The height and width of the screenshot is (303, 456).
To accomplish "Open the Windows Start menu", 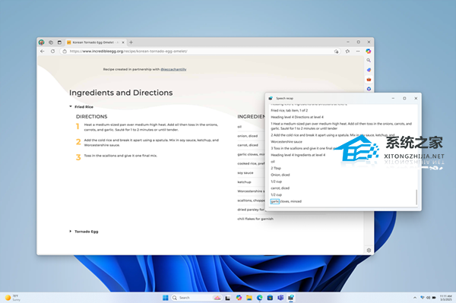I will [166, 298].
